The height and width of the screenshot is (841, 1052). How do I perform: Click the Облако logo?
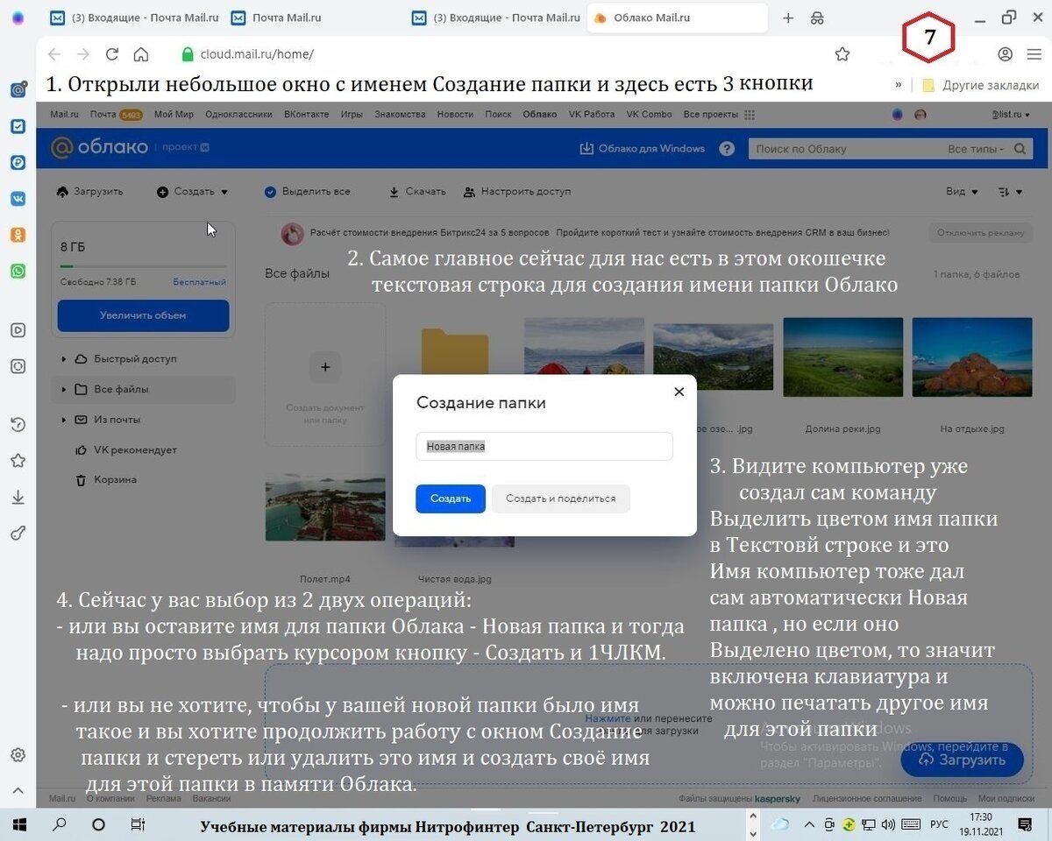tap(99, 147)
